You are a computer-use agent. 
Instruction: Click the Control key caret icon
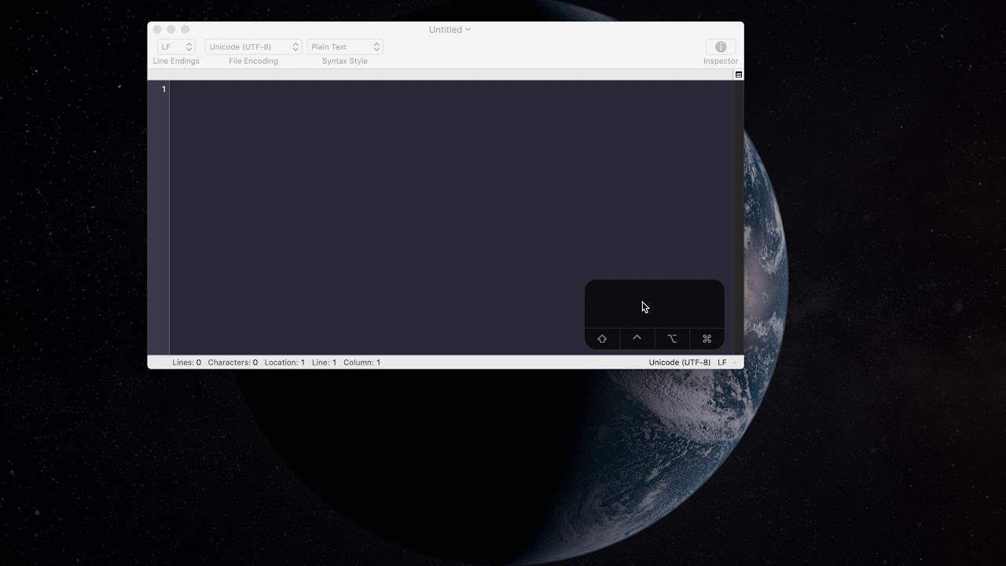[x=637, y=338]
